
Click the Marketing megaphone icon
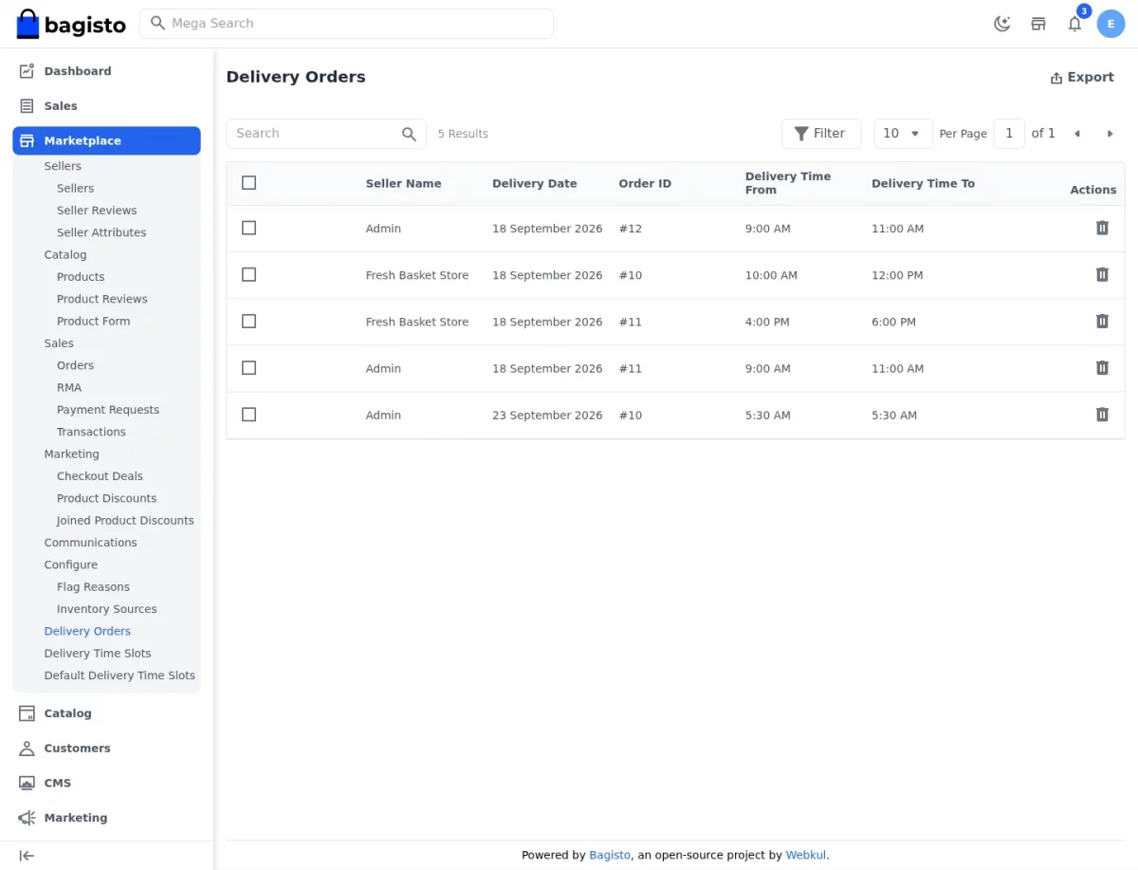tap(27, 818)
